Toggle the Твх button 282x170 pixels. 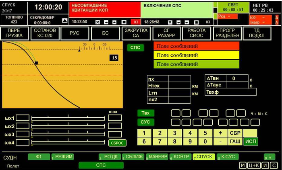click(145, 113)
